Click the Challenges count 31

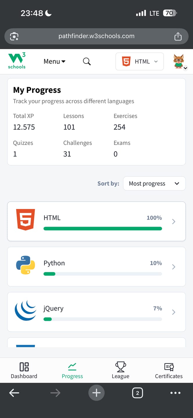67,154
